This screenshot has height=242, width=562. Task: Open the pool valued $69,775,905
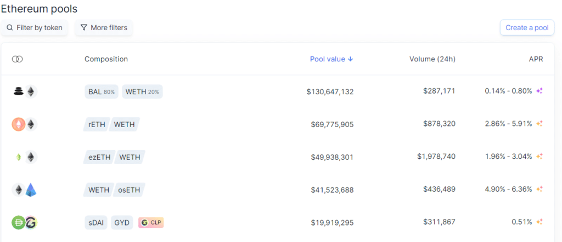point(278,124)
